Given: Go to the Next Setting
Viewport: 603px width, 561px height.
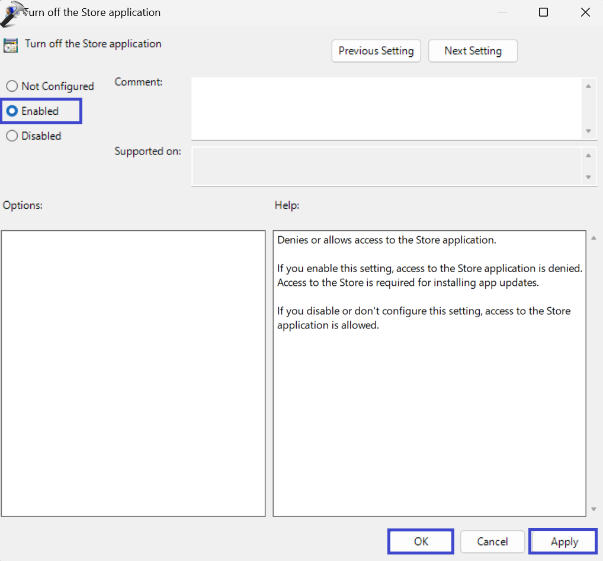Looking at the screenshot, I should (473, 51).
